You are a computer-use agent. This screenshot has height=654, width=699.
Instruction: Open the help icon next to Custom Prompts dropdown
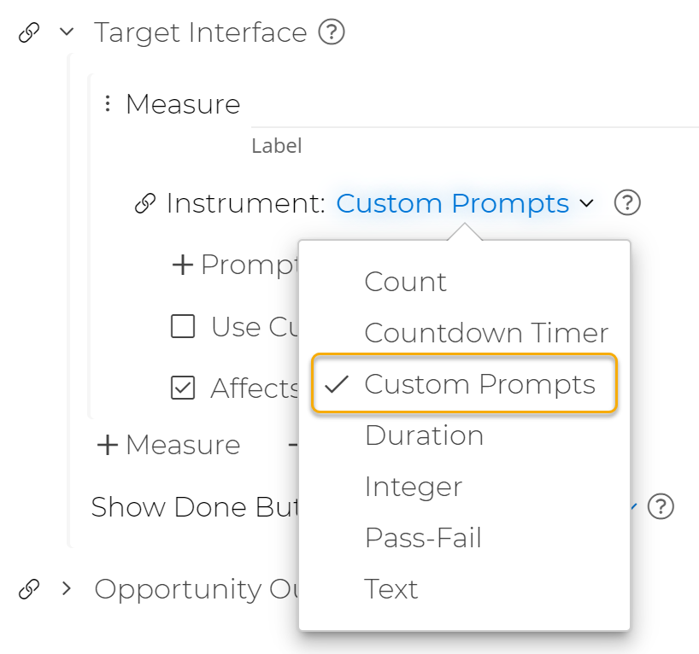coord(626,203)
